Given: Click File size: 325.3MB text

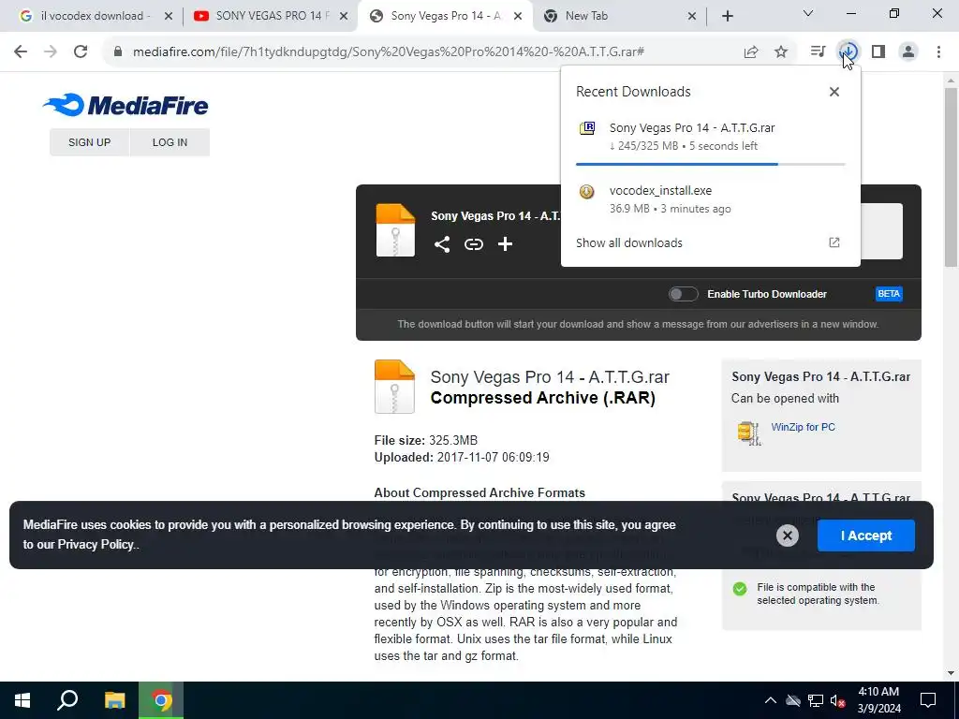Looking at the screenshot, I should tap(426, 440).
